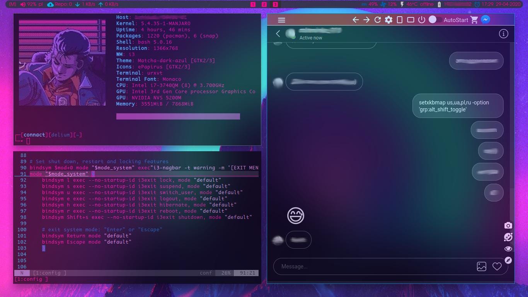Open the Messenger icon in the toolbar
This screenshot has height=297, width=528.
(485, 19)
